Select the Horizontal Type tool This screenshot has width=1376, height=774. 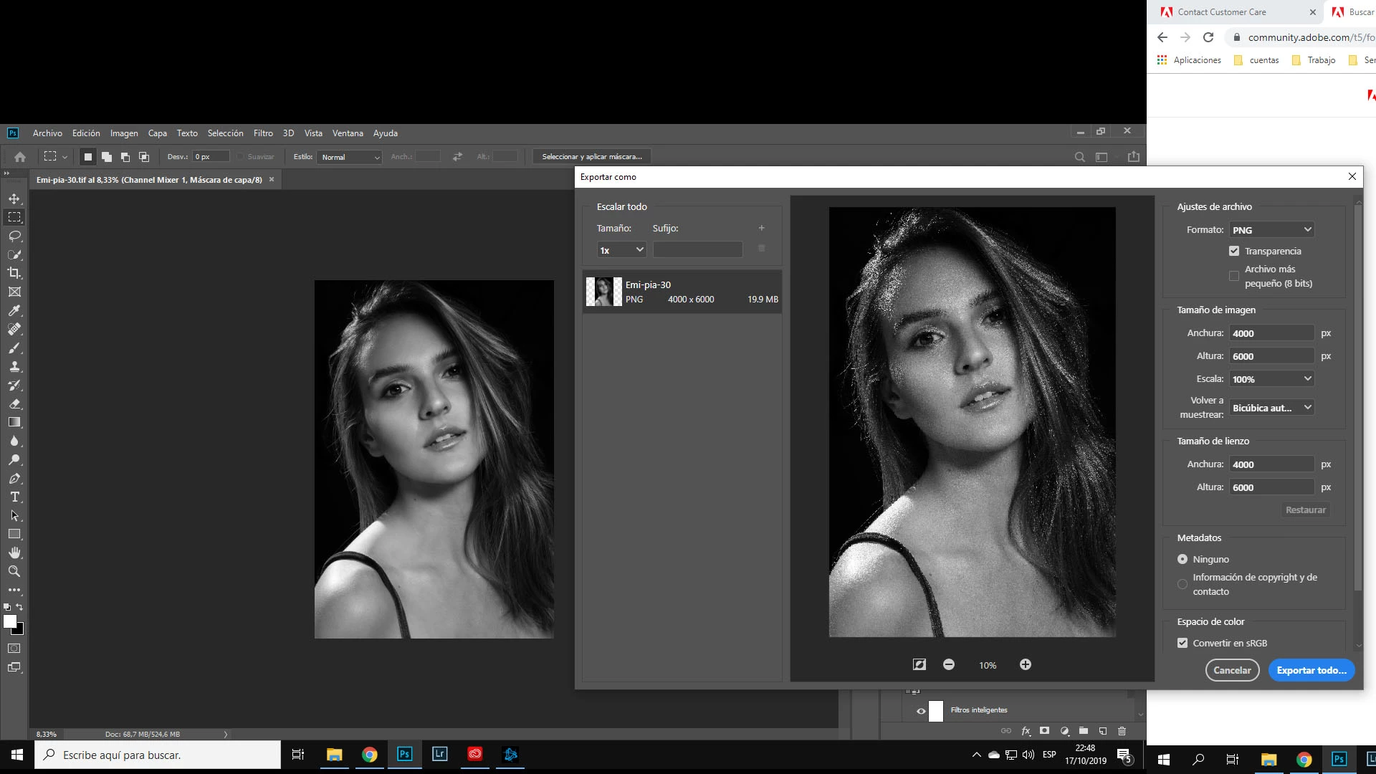14,497
